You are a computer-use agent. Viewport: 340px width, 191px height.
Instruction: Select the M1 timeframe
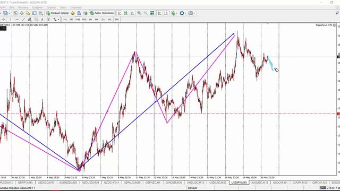point(65,20)
